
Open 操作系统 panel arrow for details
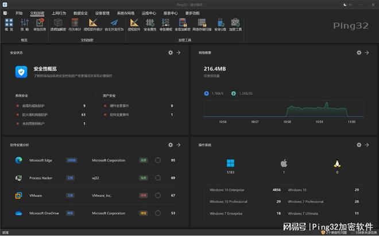click(x=368, y=145)
